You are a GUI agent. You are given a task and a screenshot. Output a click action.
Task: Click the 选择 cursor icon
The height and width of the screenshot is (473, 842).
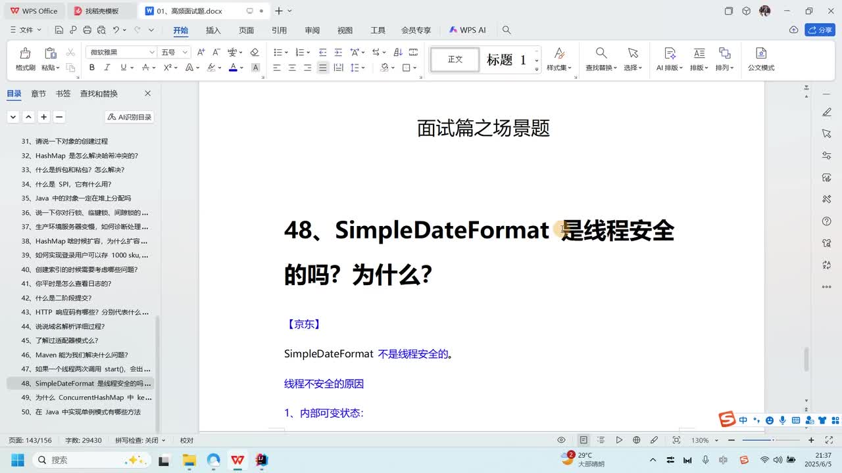[x=633, y=53]
